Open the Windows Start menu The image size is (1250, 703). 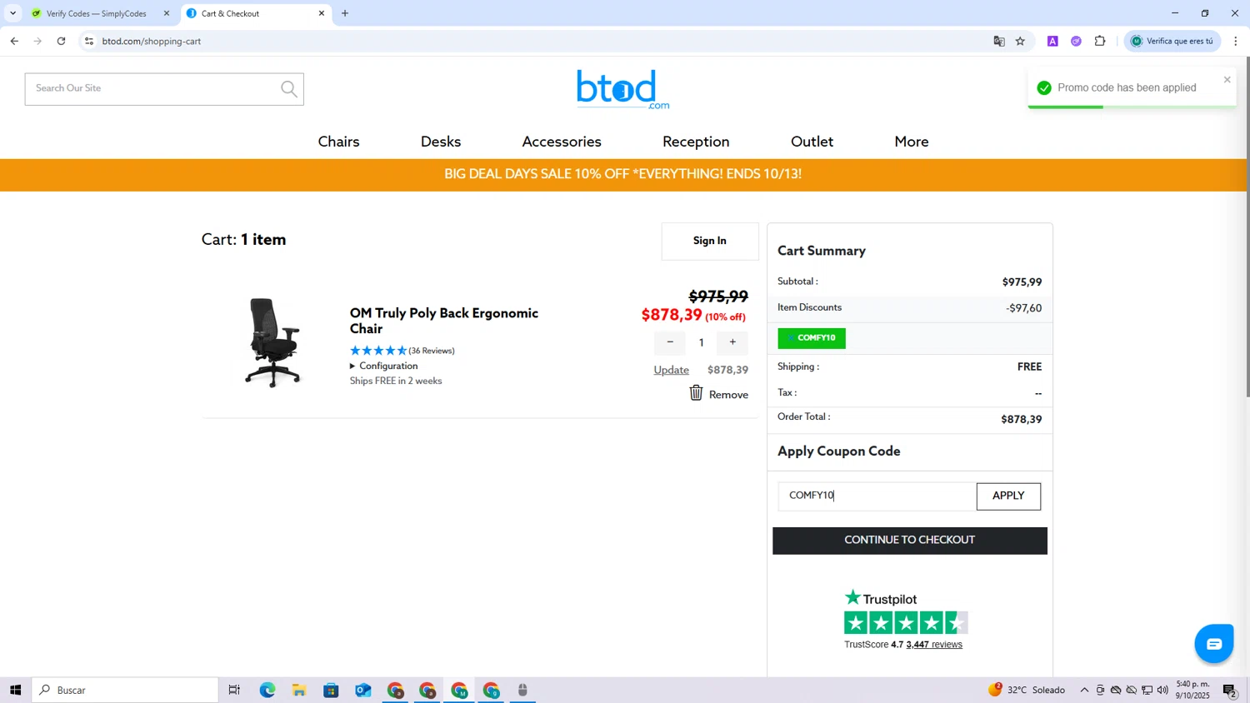tap(15, 690)
